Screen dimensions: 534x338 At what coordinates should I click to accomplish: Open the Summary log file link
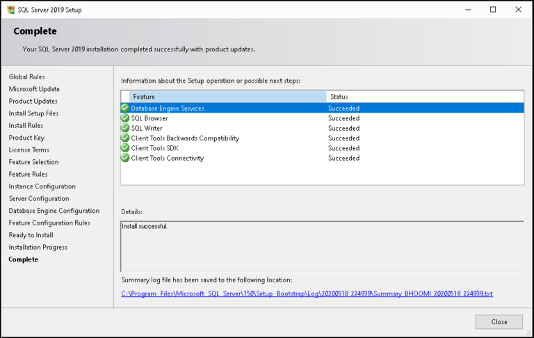(x=307, y=293)
